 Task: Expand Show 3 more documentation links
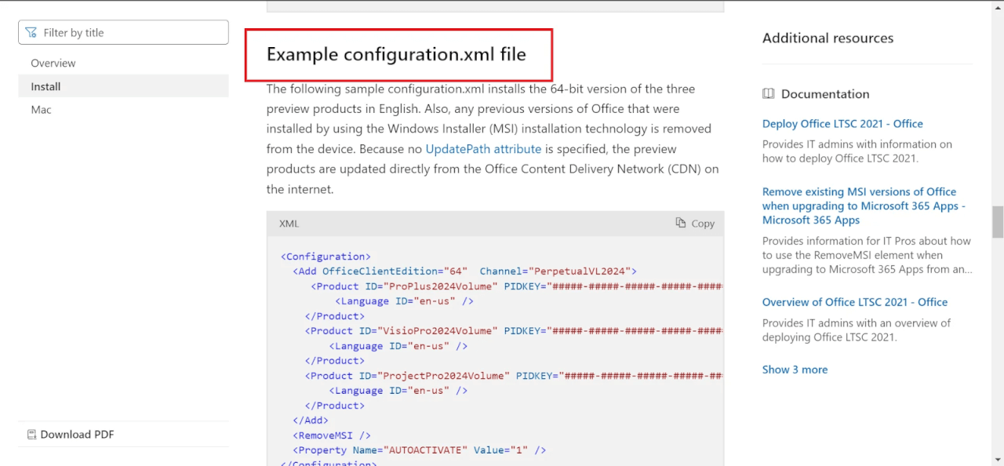[795, 369]
